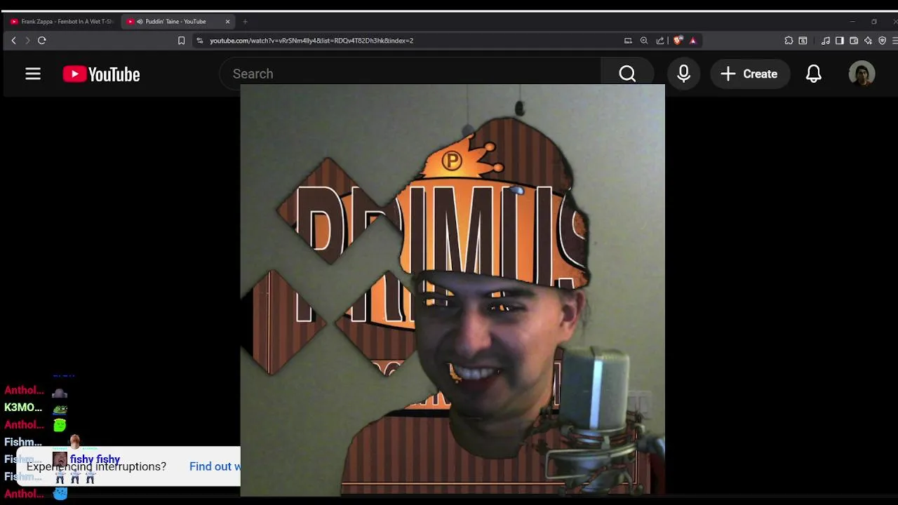Go to YouTube home via logo
898x505 pixels.
(x=102, y=74)
